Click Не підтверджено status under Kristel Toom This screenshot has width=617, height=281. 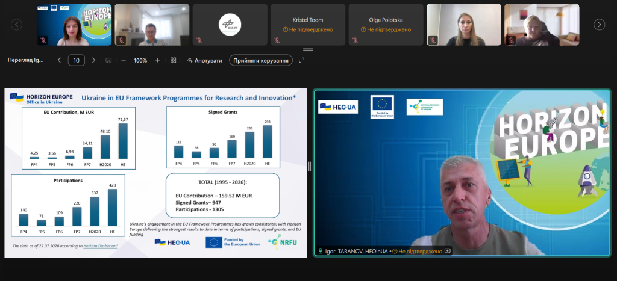308,29
